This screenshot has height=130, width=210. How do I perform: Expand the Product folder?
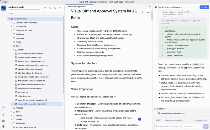[x=11, y=108]
